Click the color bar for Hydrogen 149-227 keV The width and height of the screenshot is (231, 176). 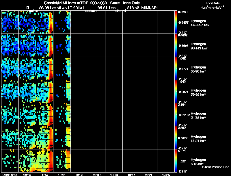pyautogui.click(x=176, y=22)
